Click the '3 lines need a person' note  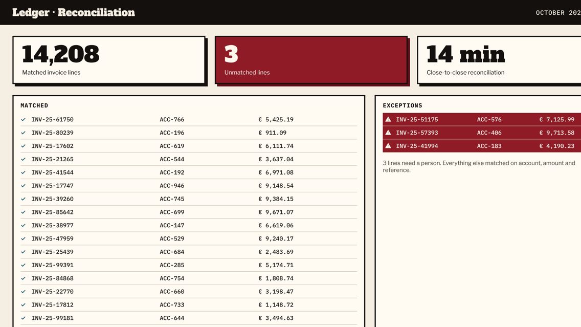[x=479, y=166]
